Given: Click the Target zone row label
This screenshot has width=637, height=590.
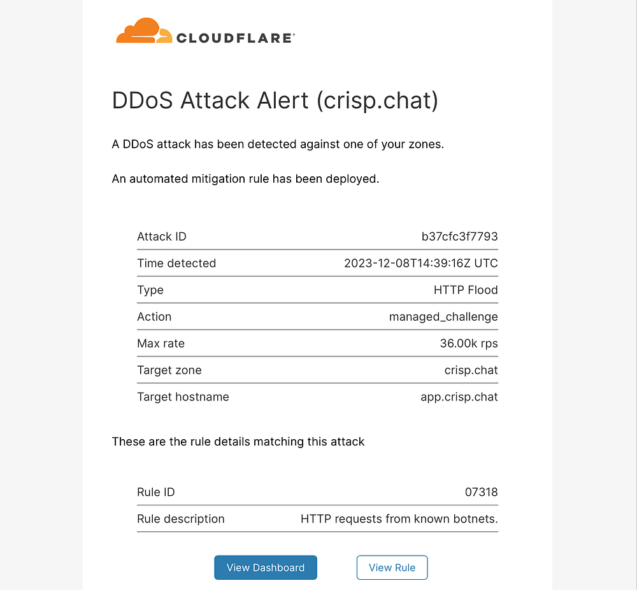Looking at the screenshot, I should (169, 370).
